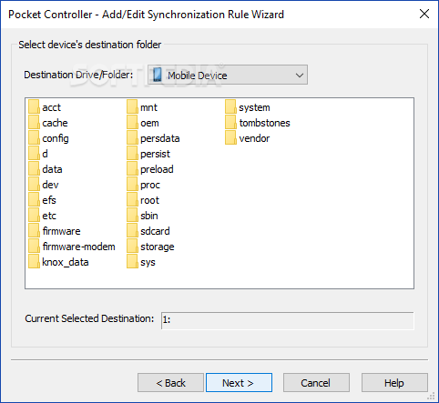Screen dimensions: 439x403
Task: Select the etc folder icon
Action: click(x=34, y=216)
